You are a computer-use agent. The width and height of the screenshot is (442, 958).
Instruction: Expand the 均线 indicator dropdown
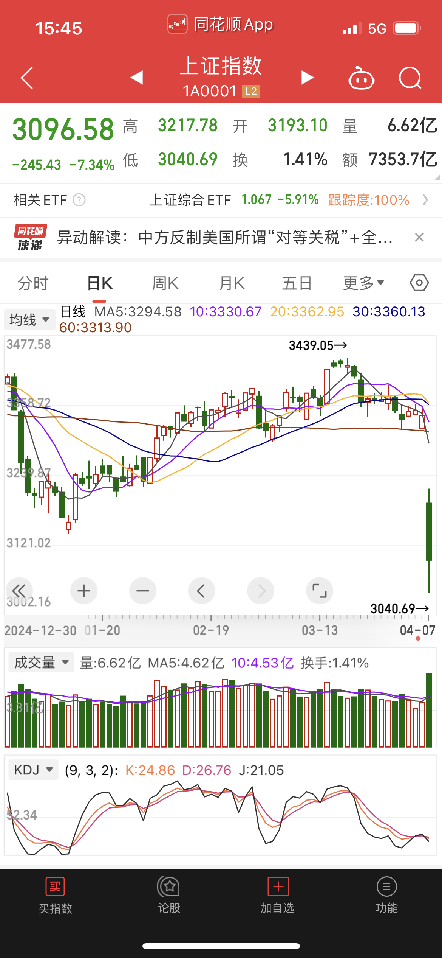click(29, 320)
